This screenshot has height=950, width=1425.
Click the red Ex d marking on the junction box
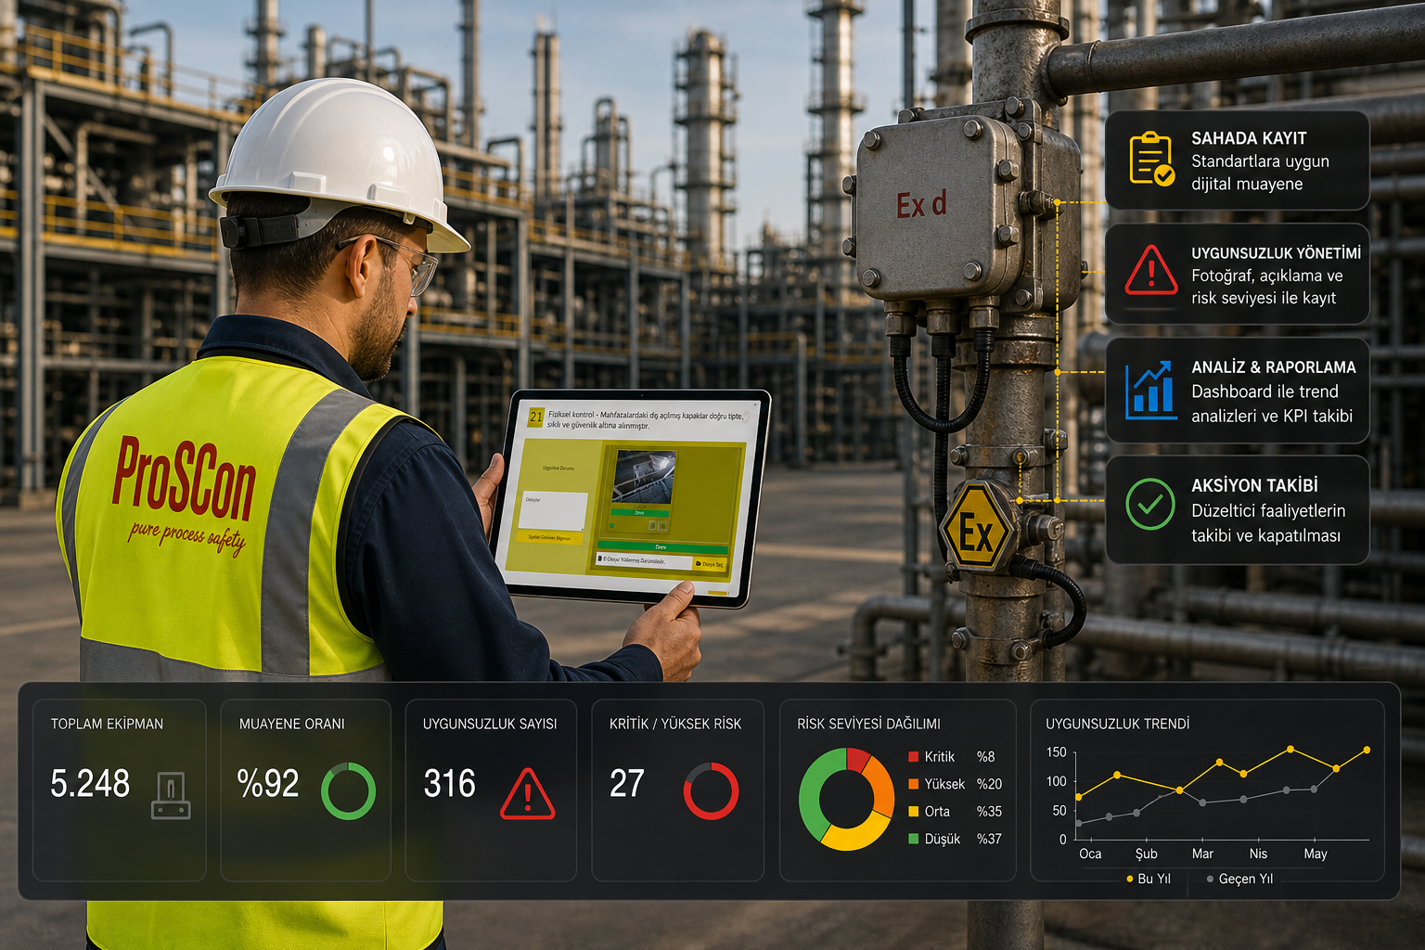(921, 204)
